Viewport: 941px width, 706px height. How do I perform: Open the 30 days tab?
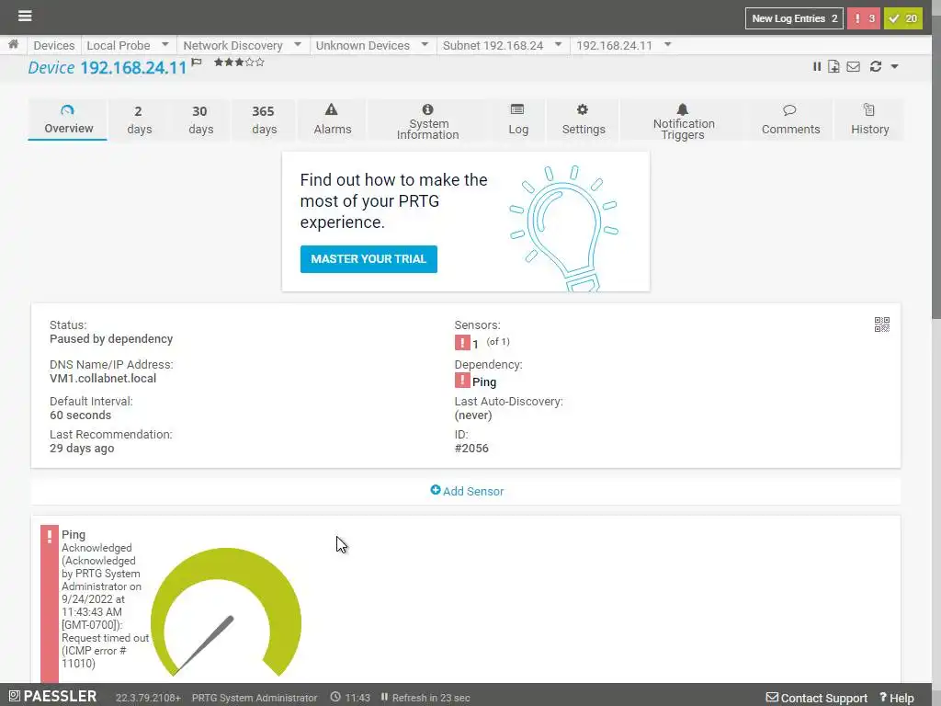click(199, 120)
